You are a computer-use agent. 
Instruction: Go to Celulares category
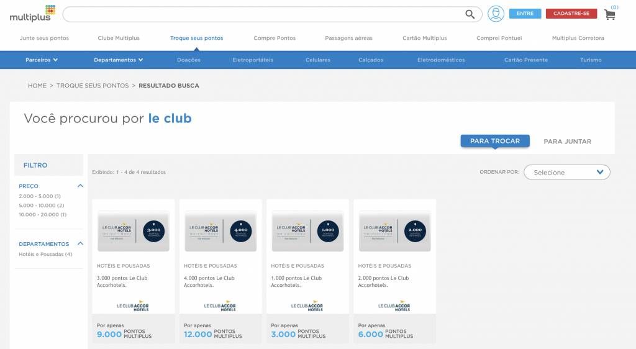point(317,60)
